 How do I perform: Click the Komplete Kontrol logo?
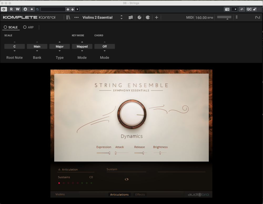pos(29,17)
